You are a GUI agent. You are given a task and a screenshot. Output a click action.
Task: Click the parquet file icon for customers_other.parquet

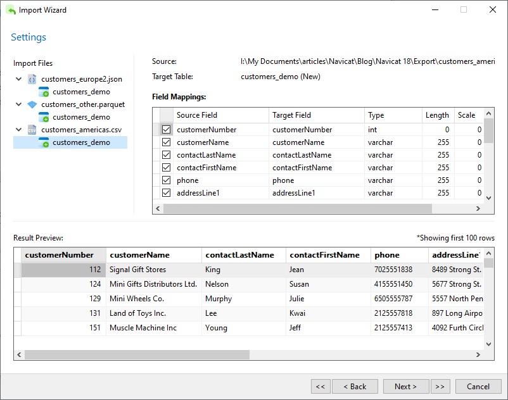pyautogui.click(x=32, y=104)
